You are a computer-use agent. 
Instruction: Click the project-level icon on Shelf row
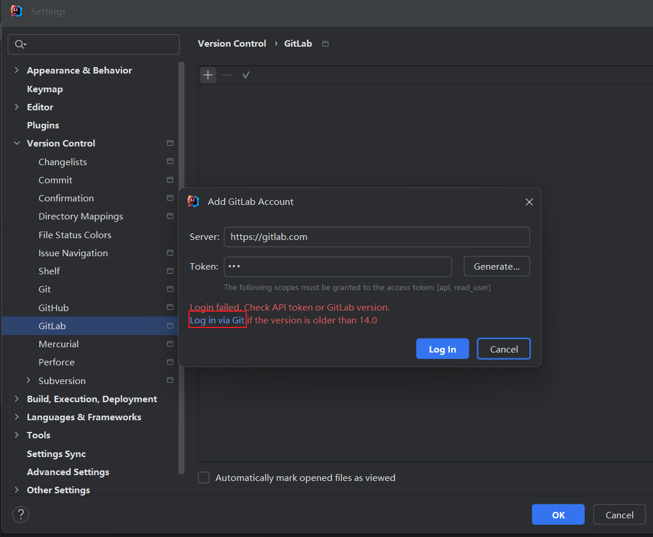(x=170, y=271)
